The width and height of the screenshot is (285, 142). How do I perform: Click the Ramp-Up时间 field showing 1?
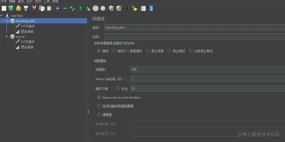click(208, 79)
